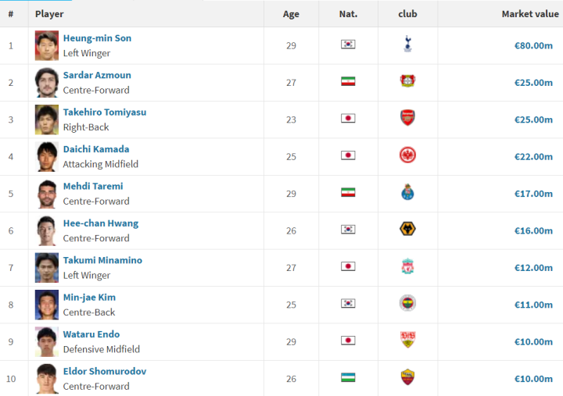Sort table by Market value column header
The width and height of the screenshot is (563, 396).
[529, 14]
